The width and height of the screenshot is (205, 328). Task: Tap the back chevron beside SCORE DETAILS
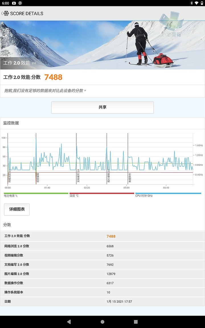2,13
